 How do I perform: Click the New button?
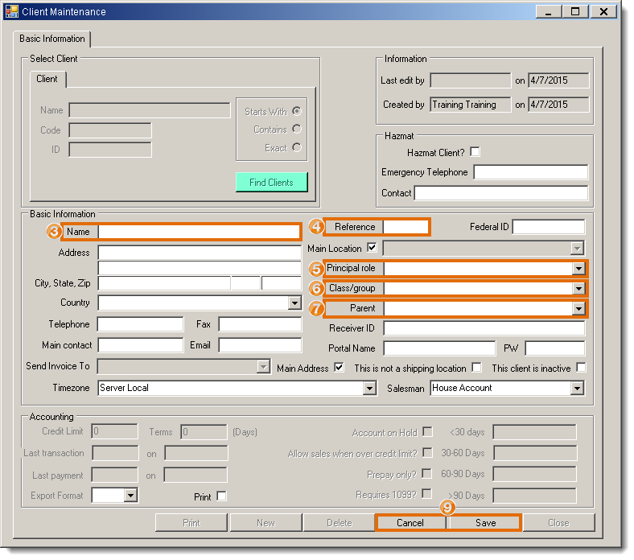coord(266,523)
